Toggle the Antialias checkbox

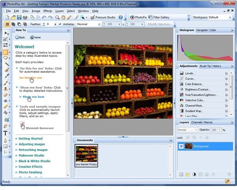[60, 24]
